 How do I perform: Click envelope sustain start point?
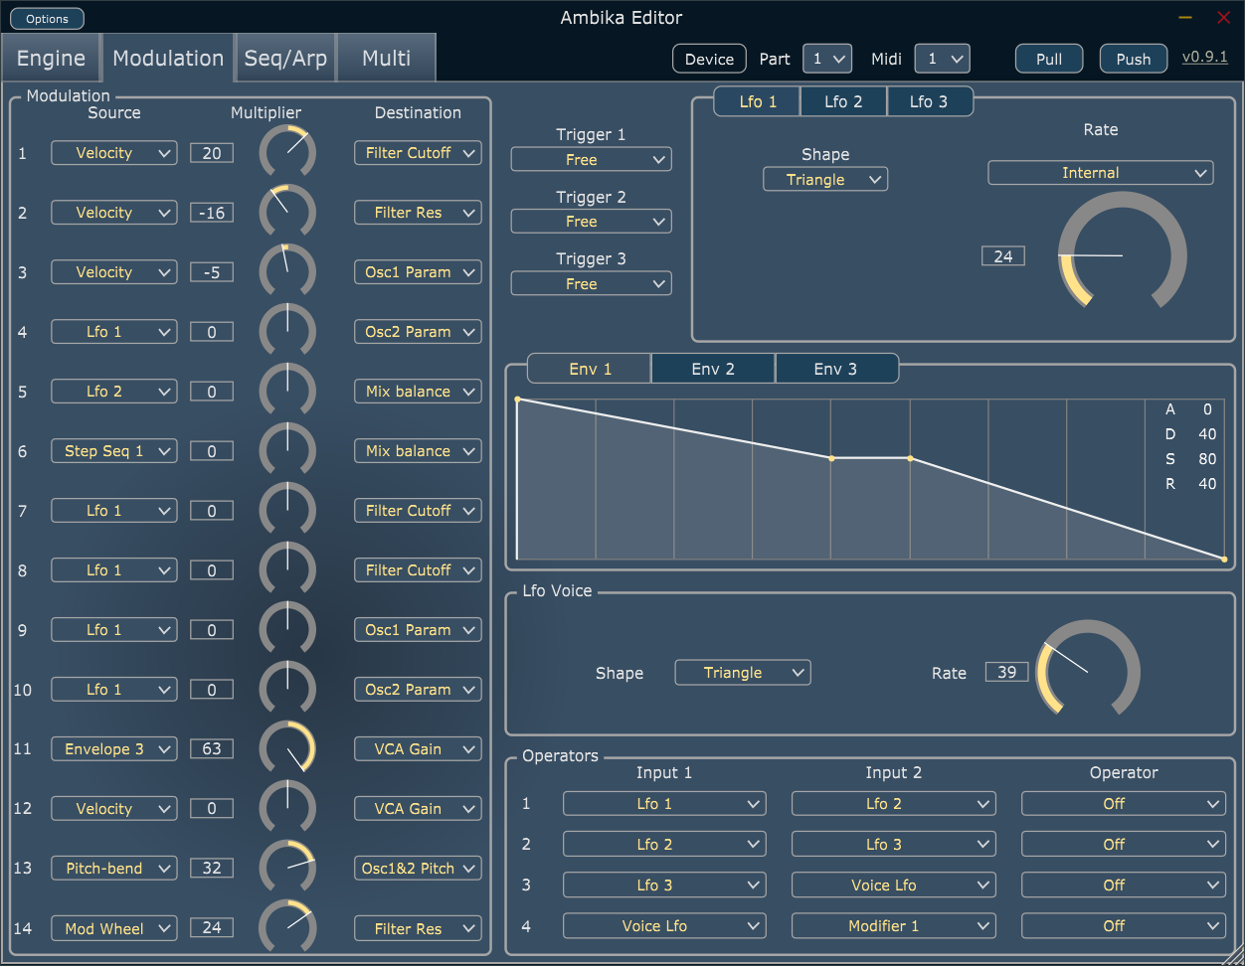click(x=831, y=458)
